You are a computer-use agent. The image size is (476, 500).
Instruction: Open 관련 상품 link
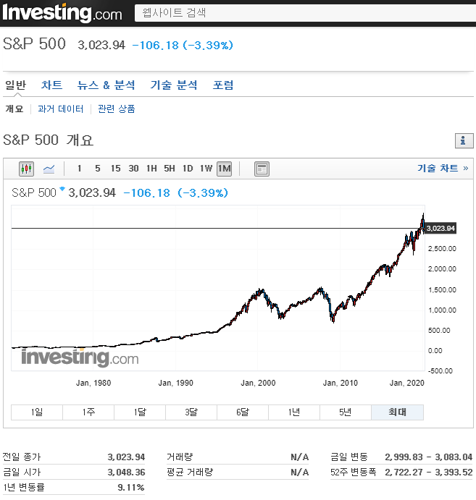[x=116, y=109]
